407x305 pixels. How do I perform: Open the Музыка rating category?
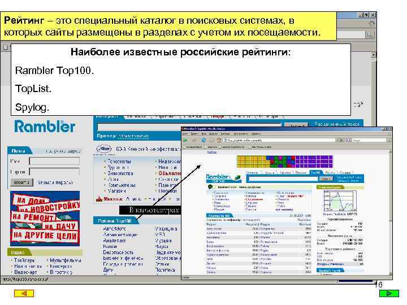click(163, 241)
